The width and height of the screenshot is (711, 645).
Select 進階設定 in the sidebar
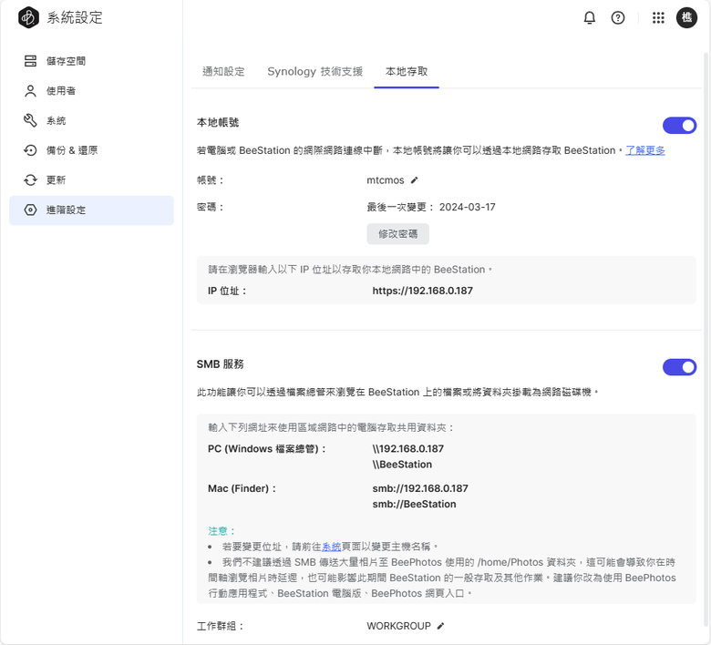click(91, 210)
